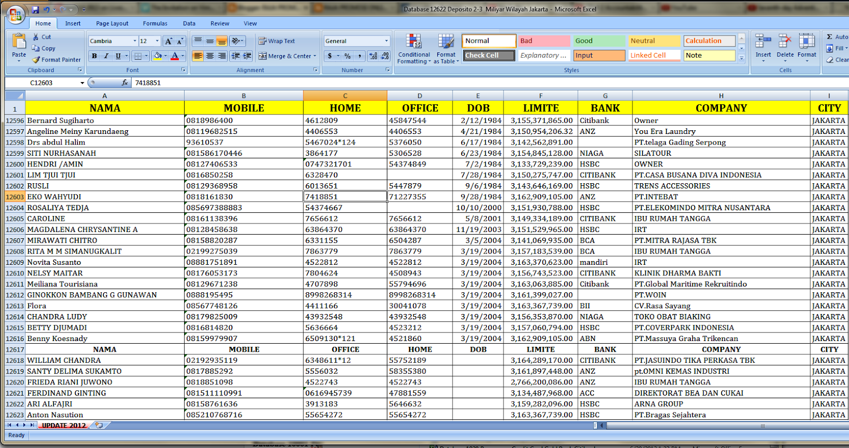Apply the yellow Fill Color bucket
Viewport: 849px width, 448px height.
coord(157,56)
